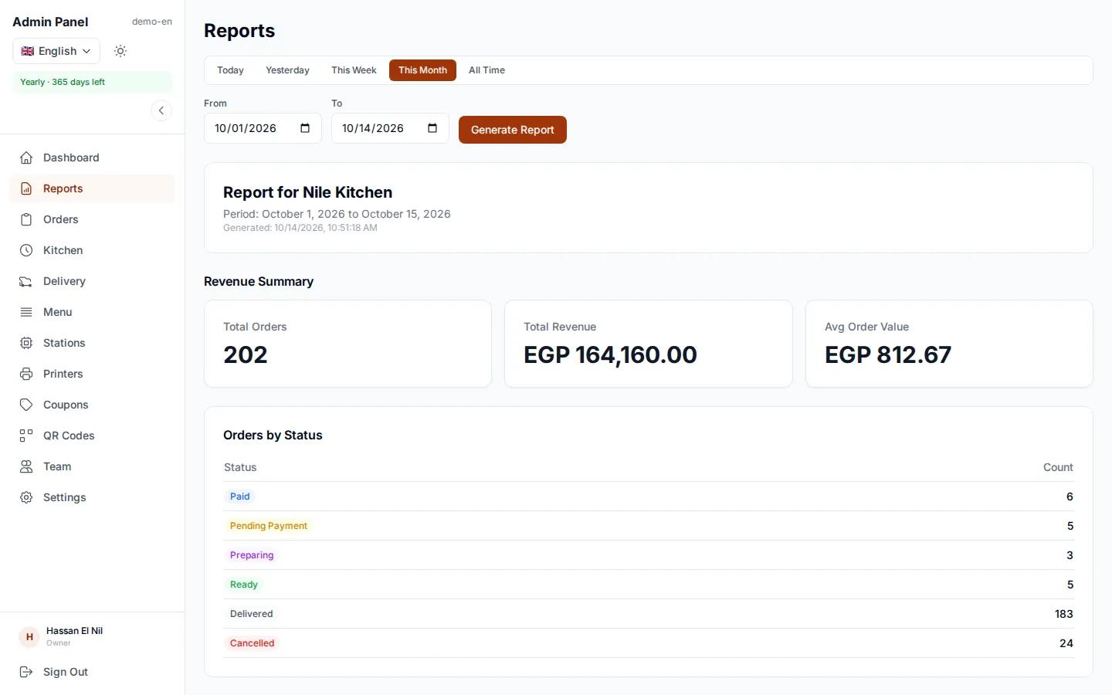1112x695 pixels.
Task: Open QR Codes label in sidebar
Action: (x=69, y=436)
